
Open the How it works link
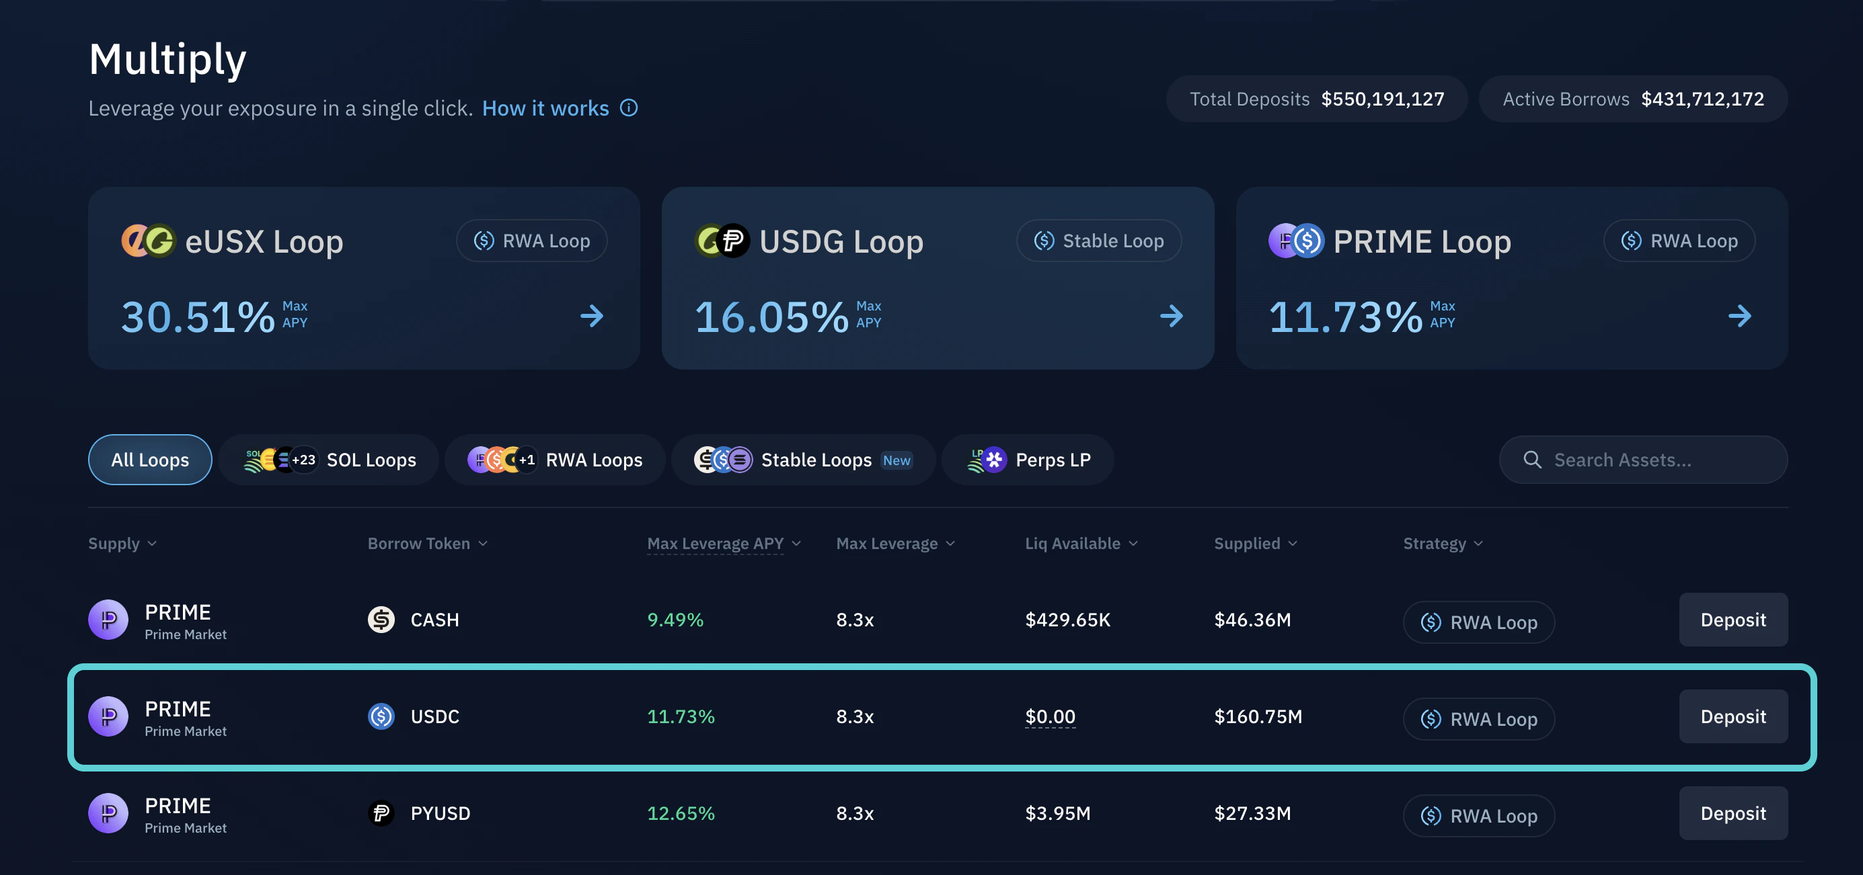[545, 108]
